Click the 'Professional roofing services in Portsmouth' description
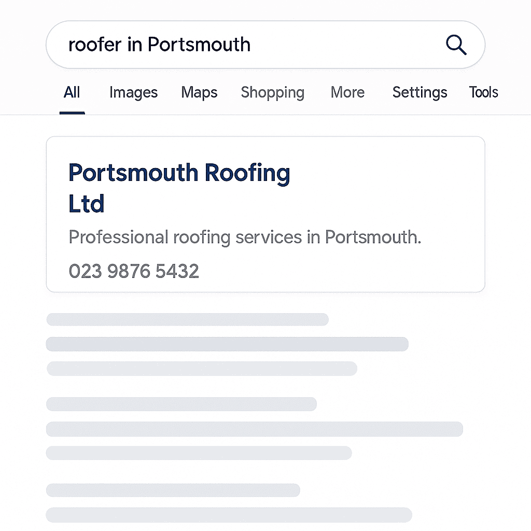The height and width of the screenshot is (531, 531). pos(245,237)
